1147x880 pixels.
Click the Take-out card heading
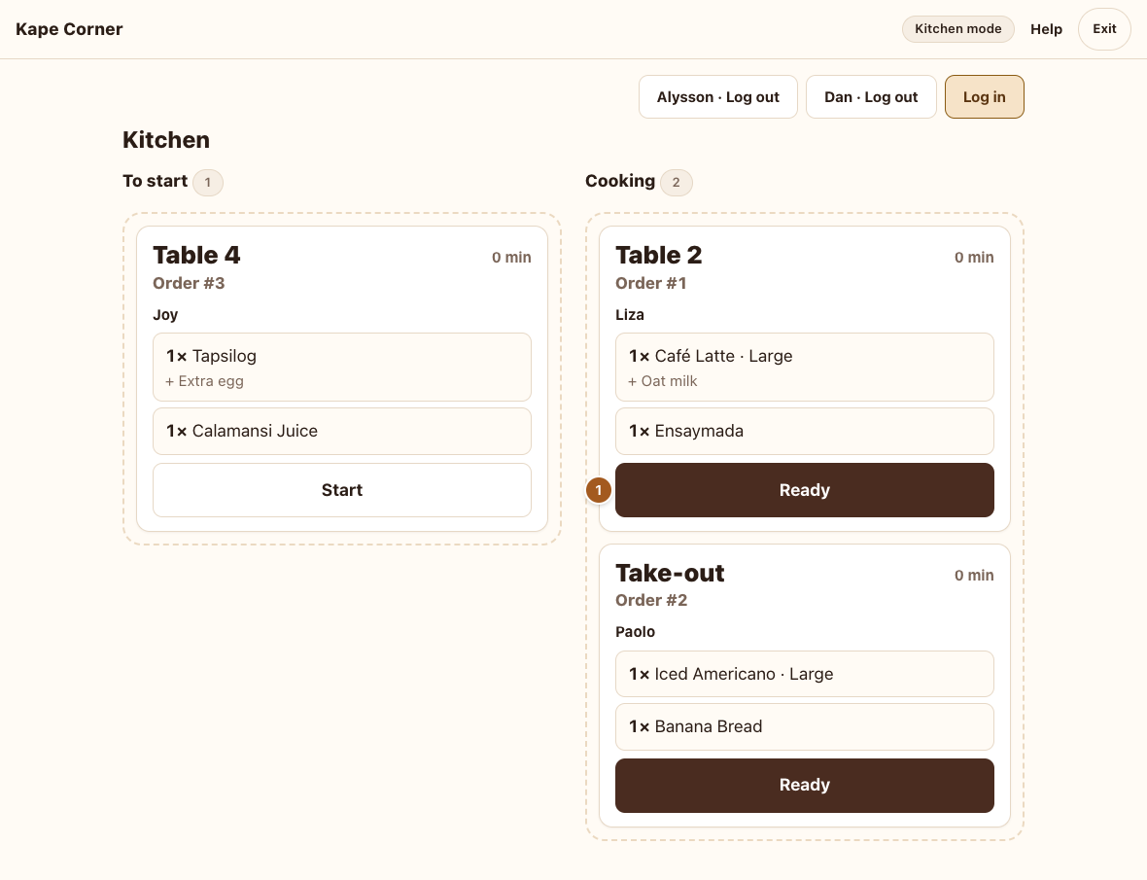tap(670, 573)
